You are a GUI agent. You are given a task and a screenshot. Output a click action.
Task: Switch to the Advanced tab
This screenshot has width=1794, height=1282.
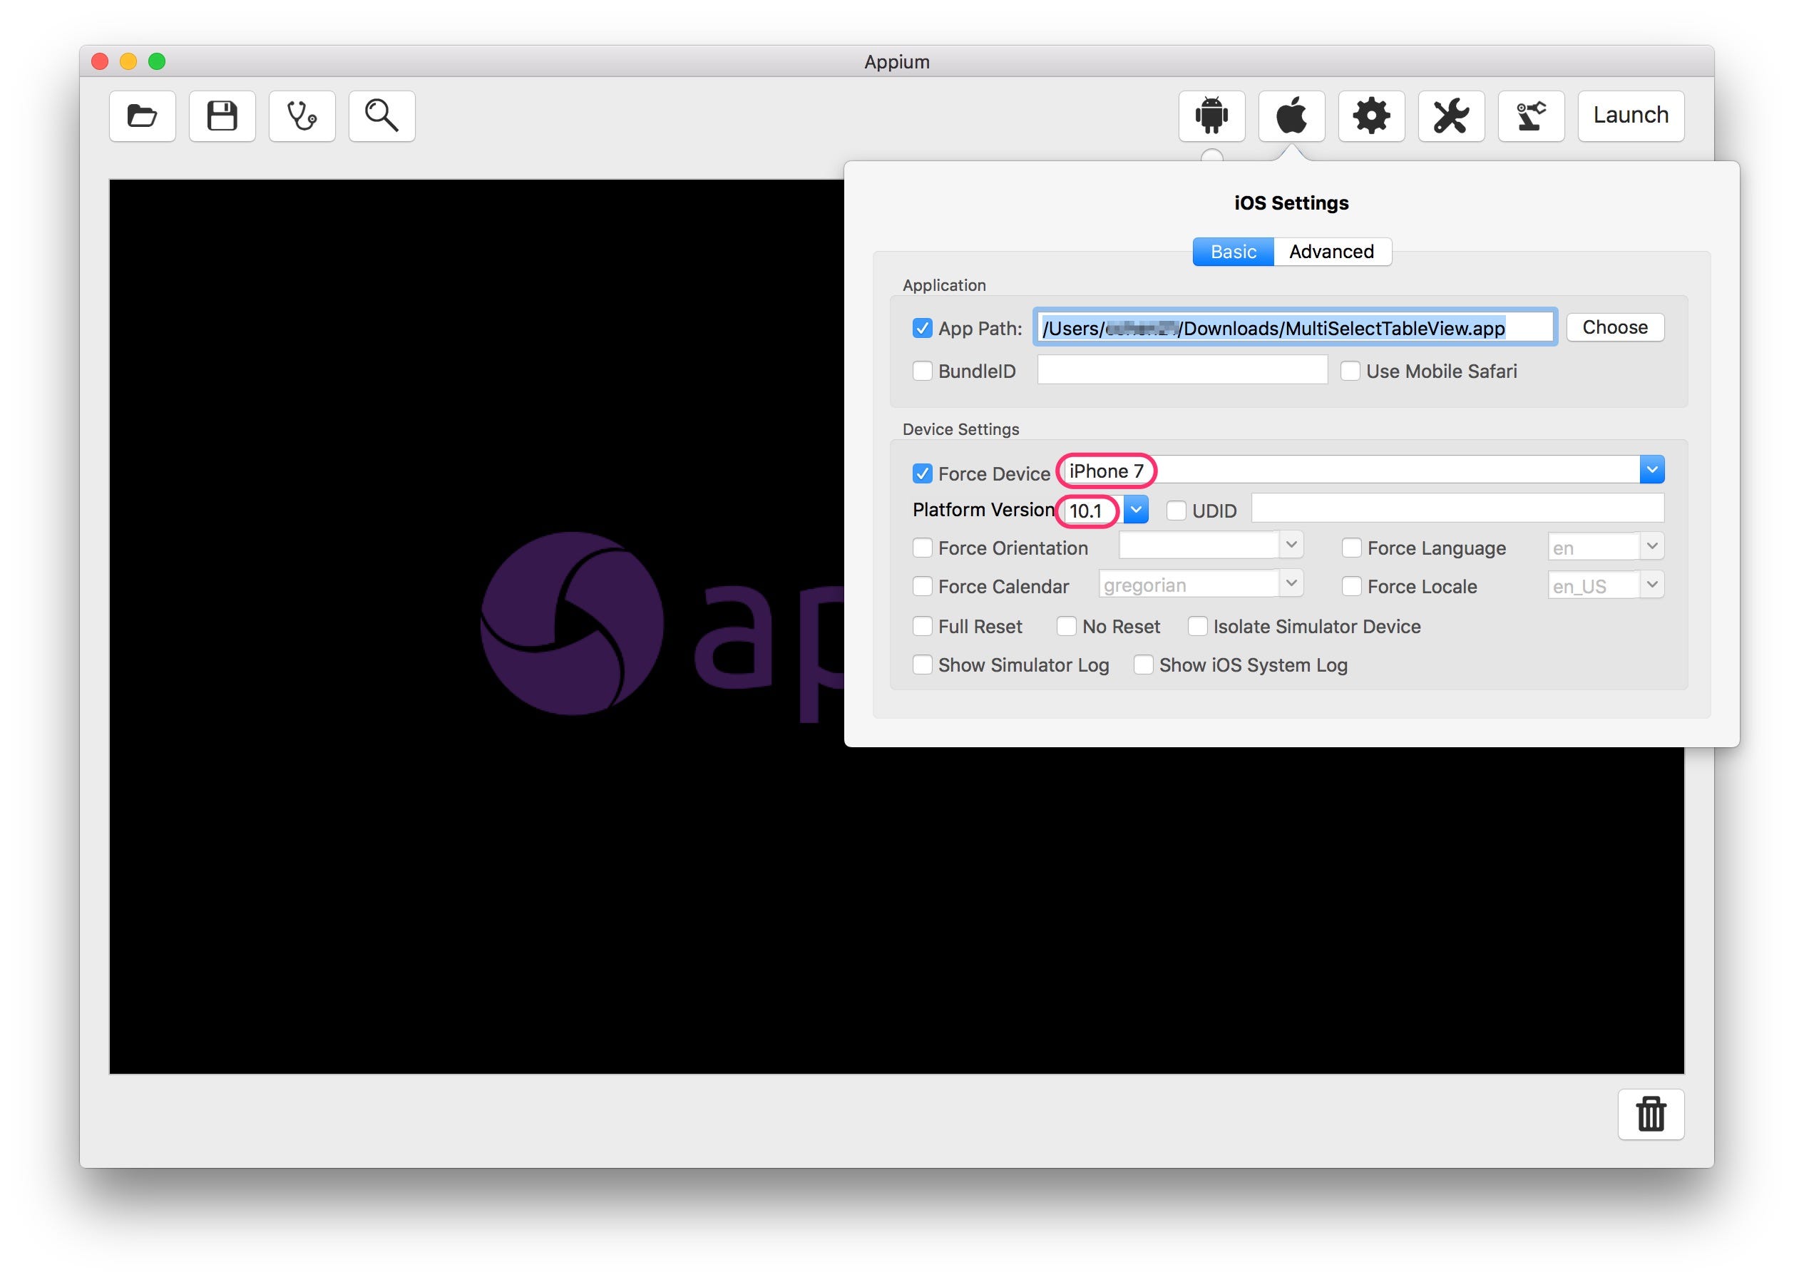pyautogui.click(x=1331, y=252)
